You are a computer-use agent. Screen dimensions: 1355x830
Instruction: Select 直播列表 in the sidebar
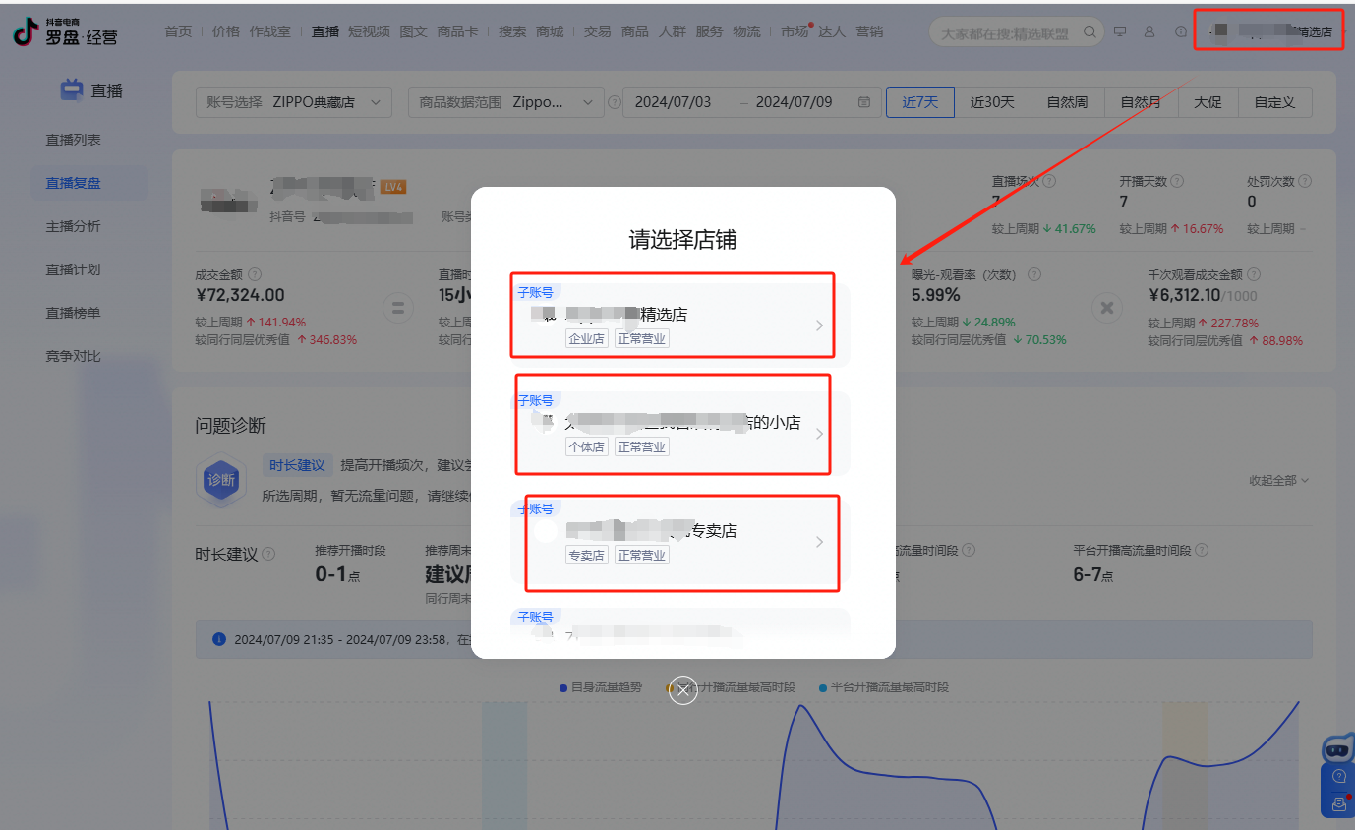point(73,140)
